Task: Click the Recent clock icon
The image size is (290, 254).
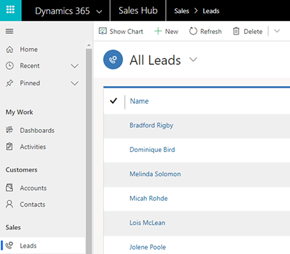Action: (x=10, y=66)
